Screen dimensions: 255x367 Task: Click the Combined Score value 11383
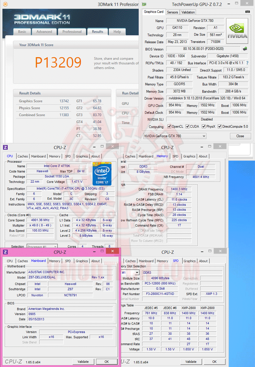coord(64,115)
